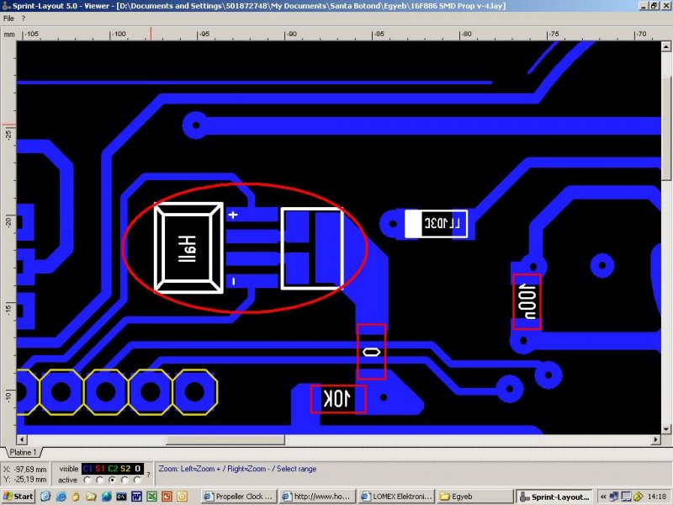The image size is (673, 505).
Task: Click the horizontal scrollbar right arrow
Action: (655, 439)
